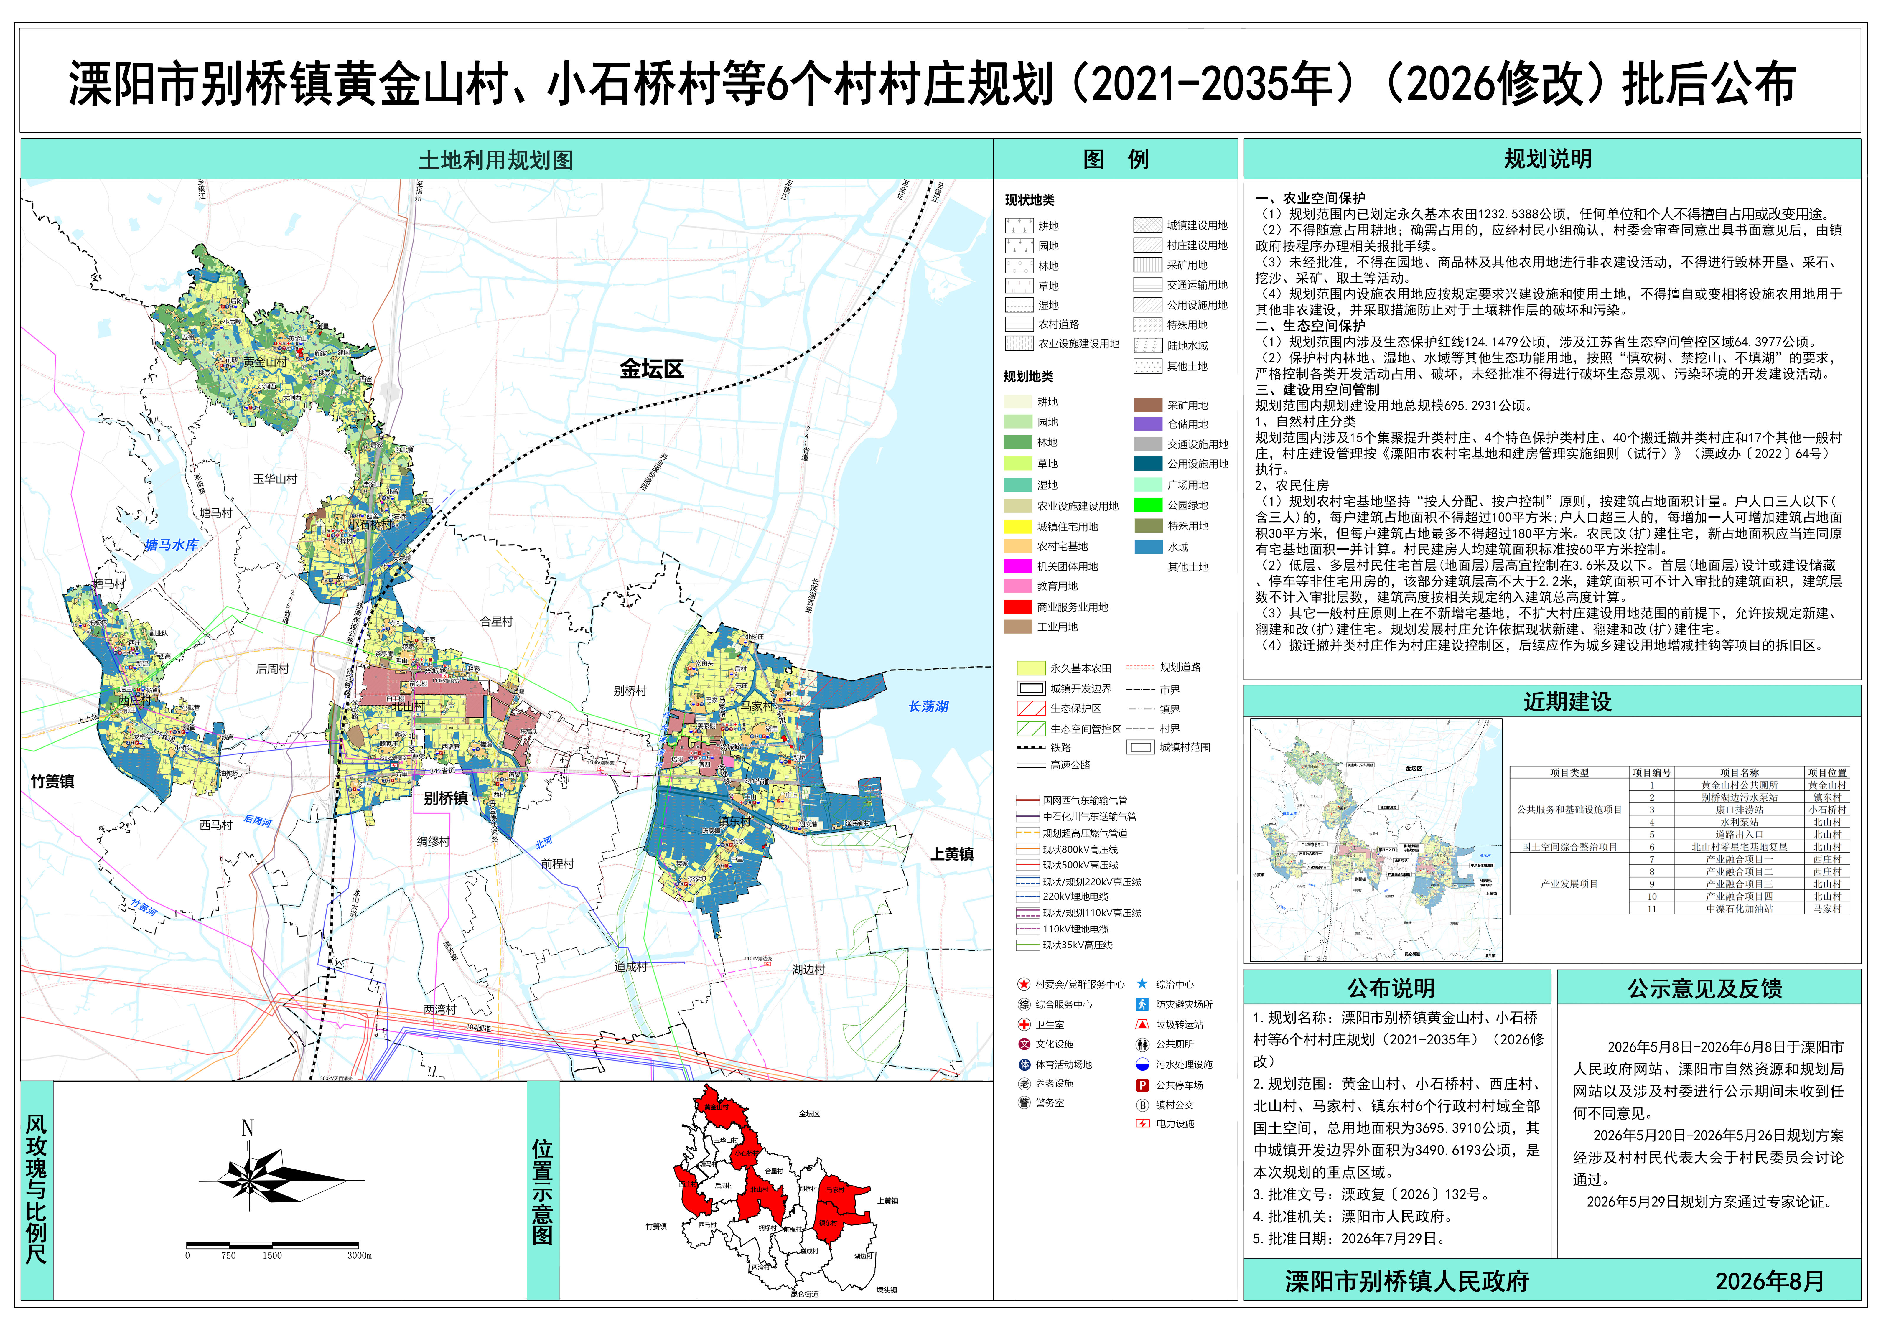Select the 仓储用地 purple swatch
The width and height of the screenshot is (1881, 1330).
click(x=1149, y=424)
